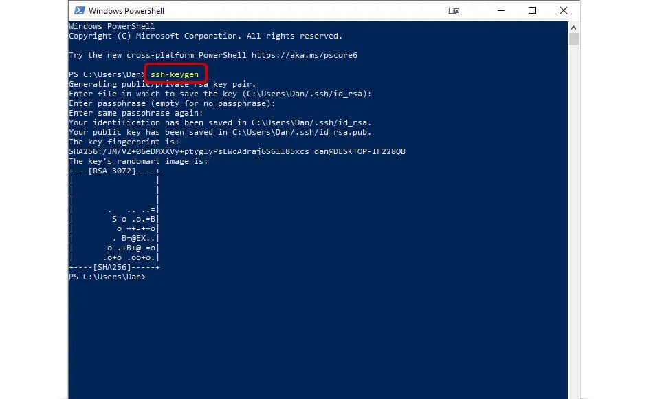
Task: Close the PowerShell window
Action: click(x=563, y=10)
